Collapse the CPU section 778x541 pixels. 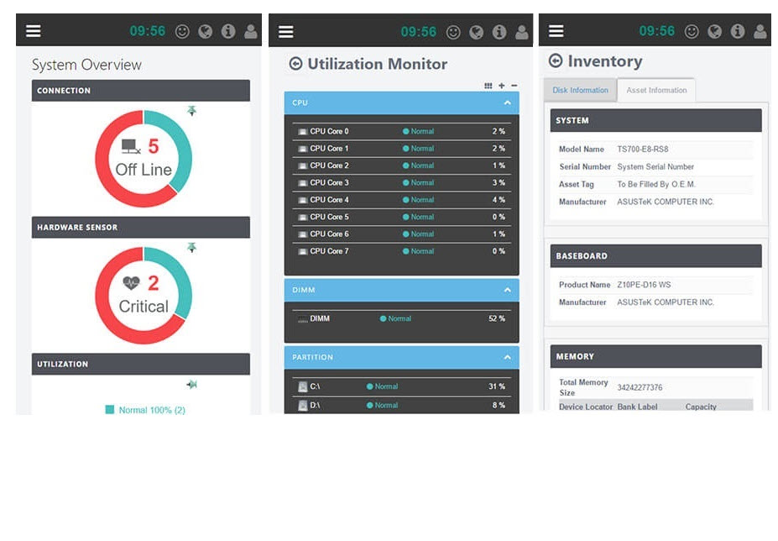click(x=507, y=102)
